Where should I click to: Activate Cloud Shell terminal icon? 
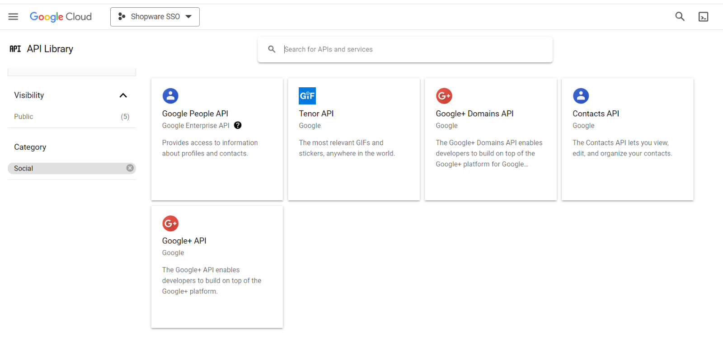[x=703, y=17]
